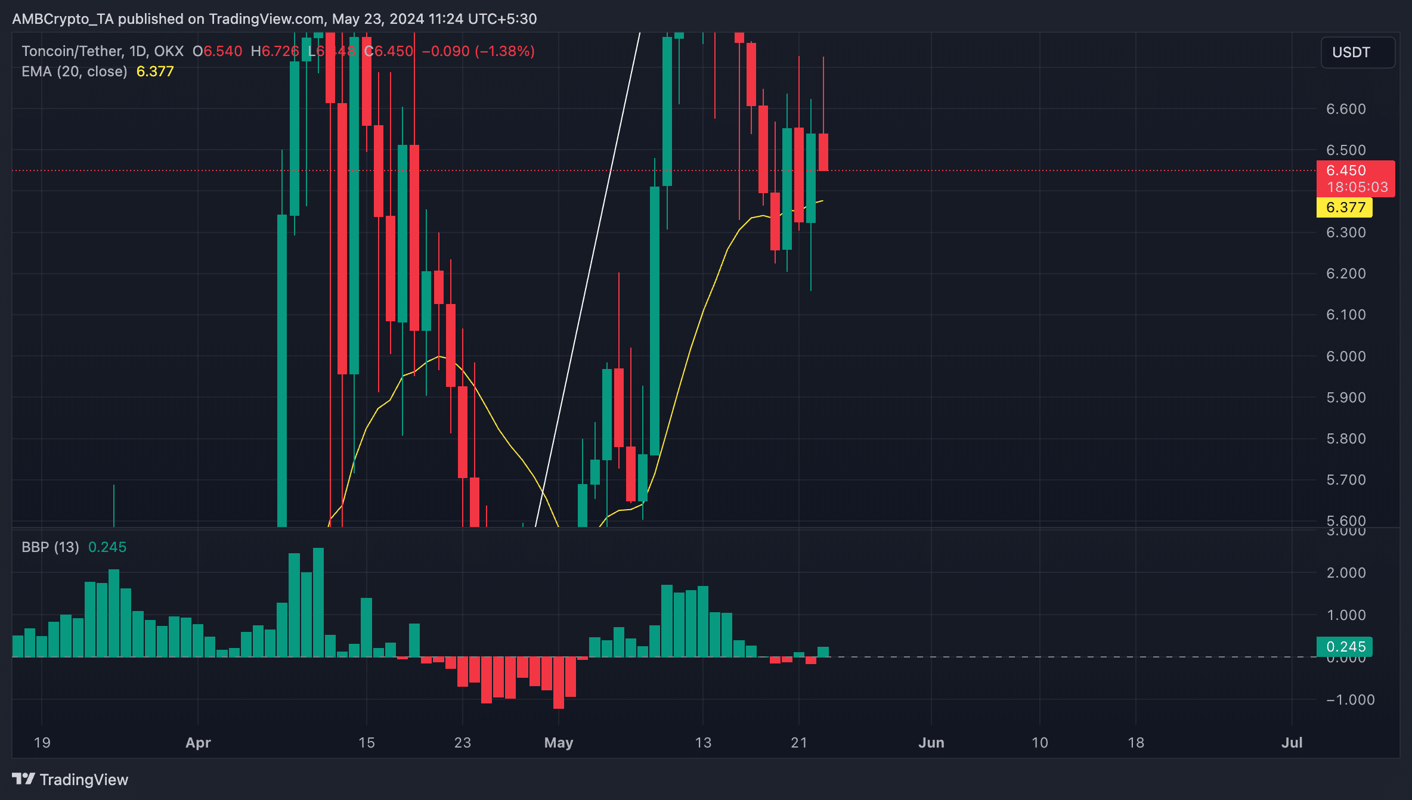The width and height of the screenshot is (1412, 800).
Task: Click the open price O6.540 in legend
Action: pos(218,51)
